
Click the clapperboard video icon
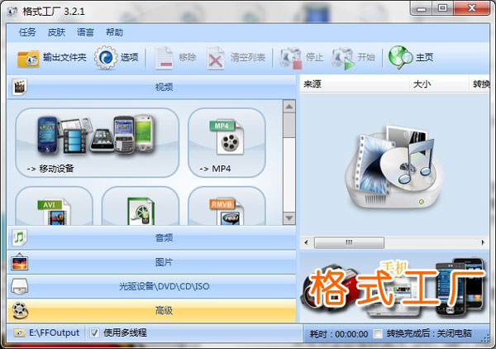(20, 87)
